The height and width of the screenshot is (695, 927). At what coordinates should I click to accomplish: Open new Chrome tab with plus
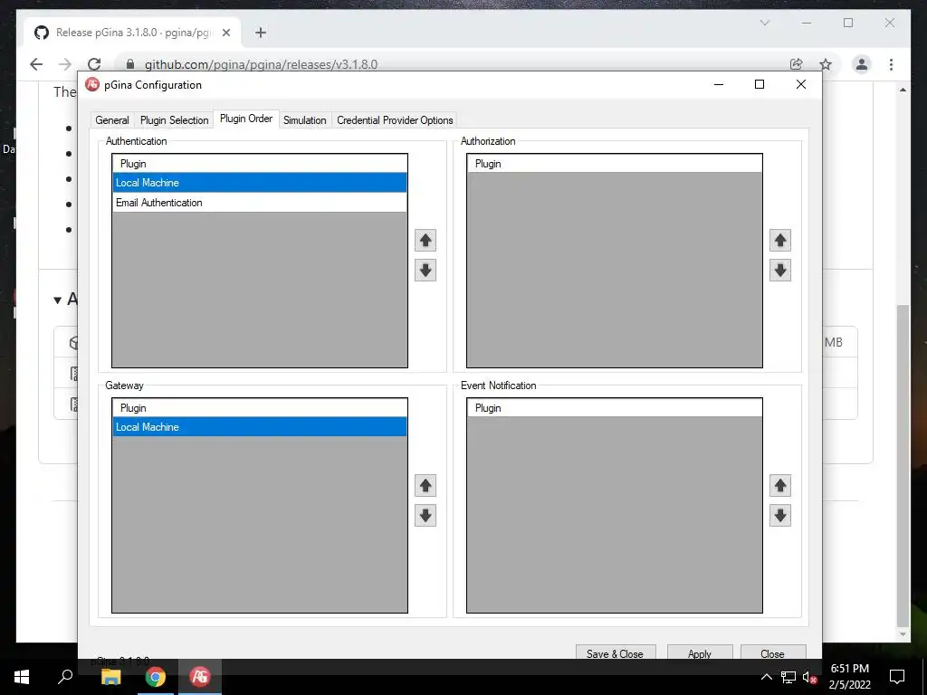261,33
